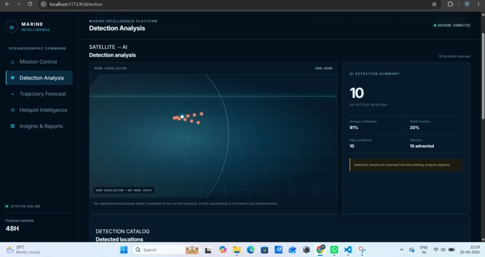This screenshot has width=485, height=257.
Task: Open Trajectory Forecast page
Action: [43, 94]
